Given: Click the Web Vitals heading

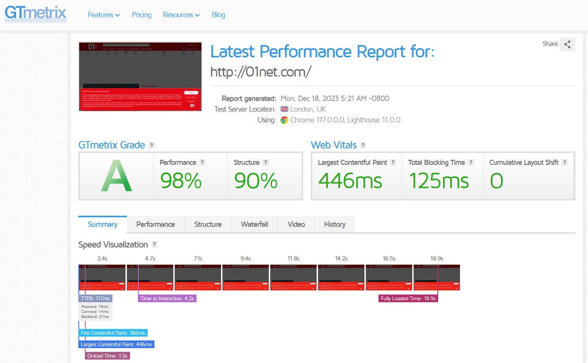Looking at the screenshot, I should click(x=333, y=145).
